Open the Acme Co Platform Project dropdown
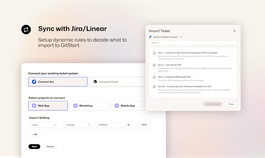 click(181, 37)
